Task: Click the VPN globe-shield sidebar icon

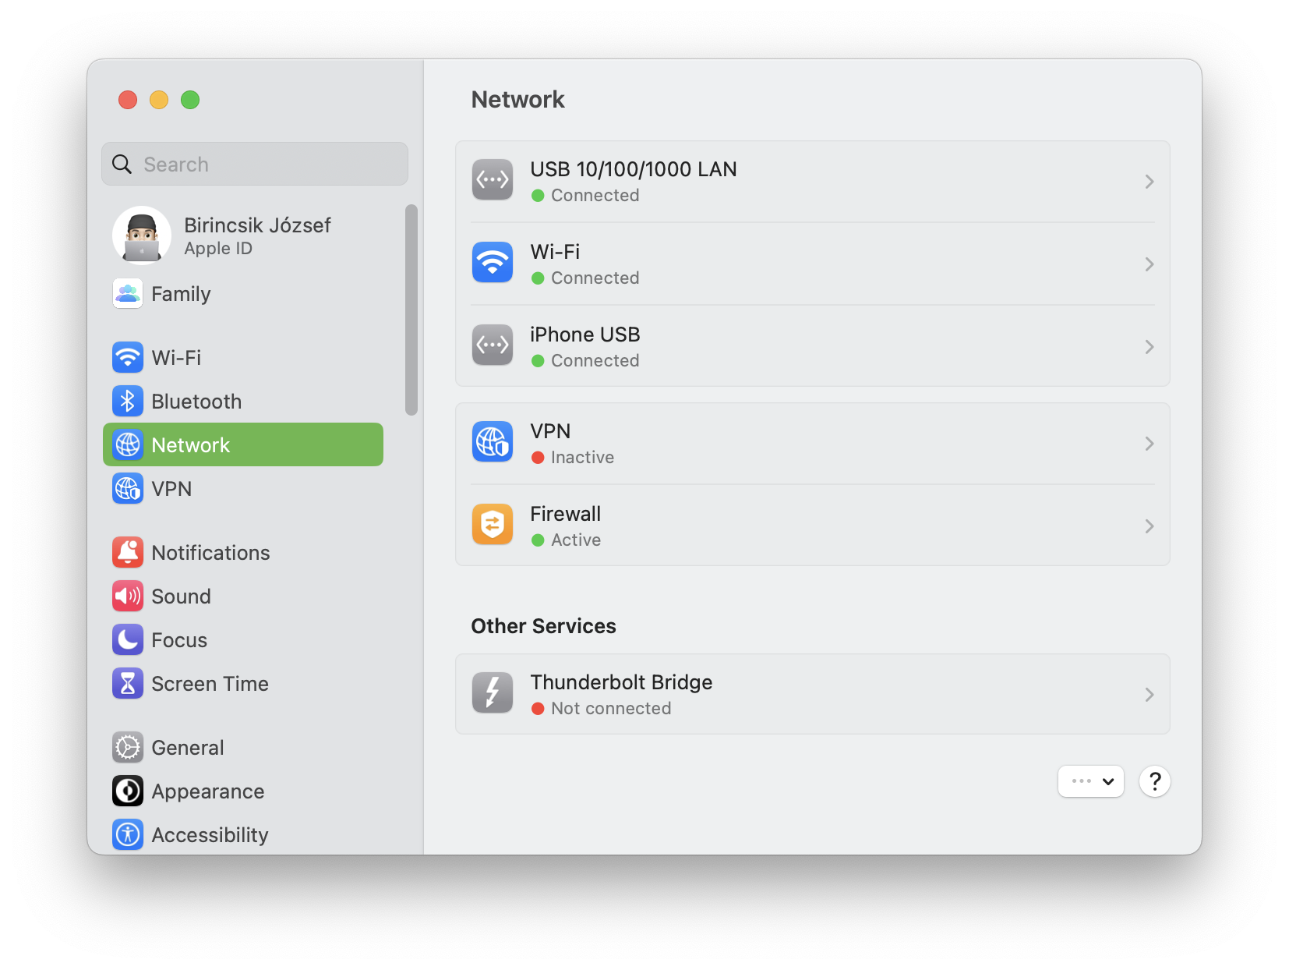Action: (128, 489)
